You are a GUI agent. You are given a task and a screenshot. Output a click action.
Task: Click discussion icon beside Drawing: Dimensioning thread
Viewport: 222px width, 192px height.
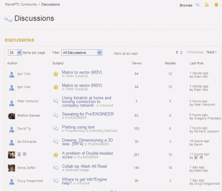[56, 141]
